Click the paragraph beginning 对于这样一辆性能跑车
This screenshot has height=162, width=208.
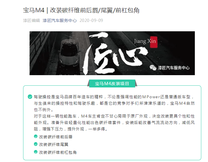pyautogui.click(x=114, y=123)
